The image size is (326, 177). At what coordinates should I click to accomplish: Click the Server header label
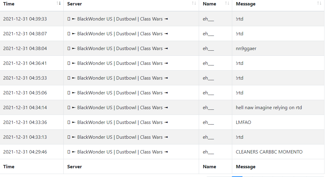pos(74,4)
